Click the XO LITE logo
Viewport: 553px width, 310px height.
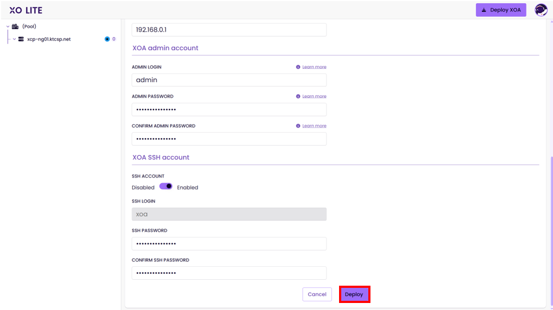click(x=26, y=10)
